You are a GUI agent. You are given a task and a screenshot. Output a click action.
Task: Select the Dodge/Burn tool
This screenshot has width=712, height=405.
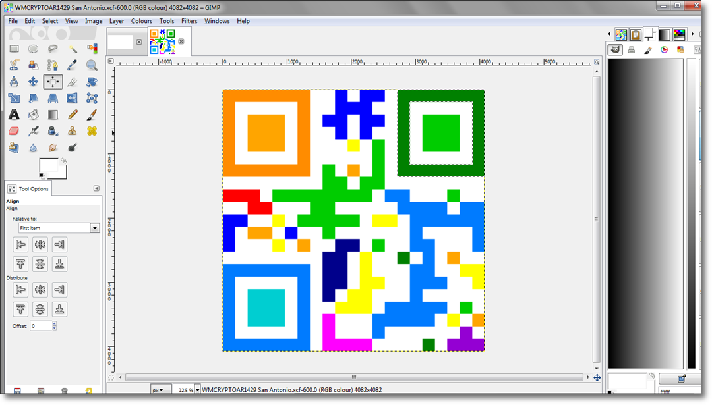[73, 148]
